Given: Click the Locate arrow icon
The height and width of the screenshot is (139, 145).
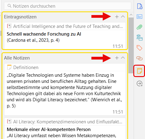Looking at the screenshot, I should pyautogui.click(x=139, y=83).
